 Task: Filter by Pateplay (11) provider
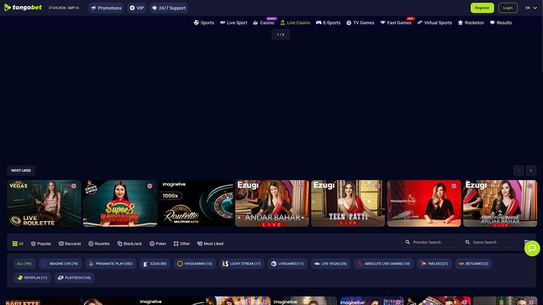coord(33,278)
